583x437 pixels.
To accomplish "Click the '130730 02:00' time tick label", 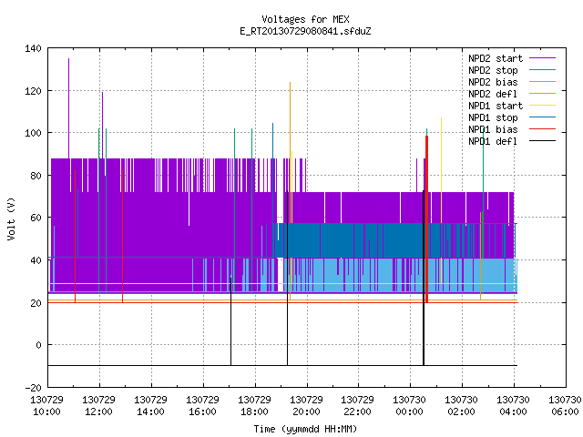I will (461, 406).
